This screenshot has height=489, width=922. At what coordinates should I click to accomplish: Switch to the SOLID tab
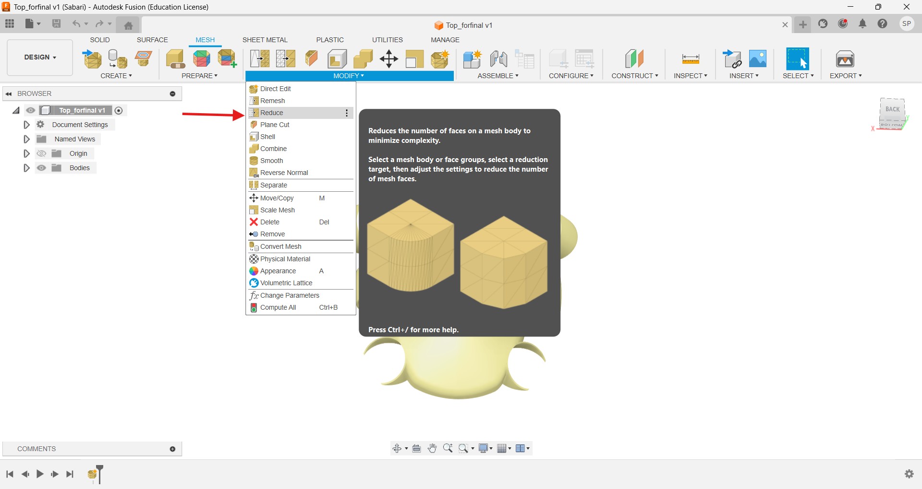[x=100, y=40]
